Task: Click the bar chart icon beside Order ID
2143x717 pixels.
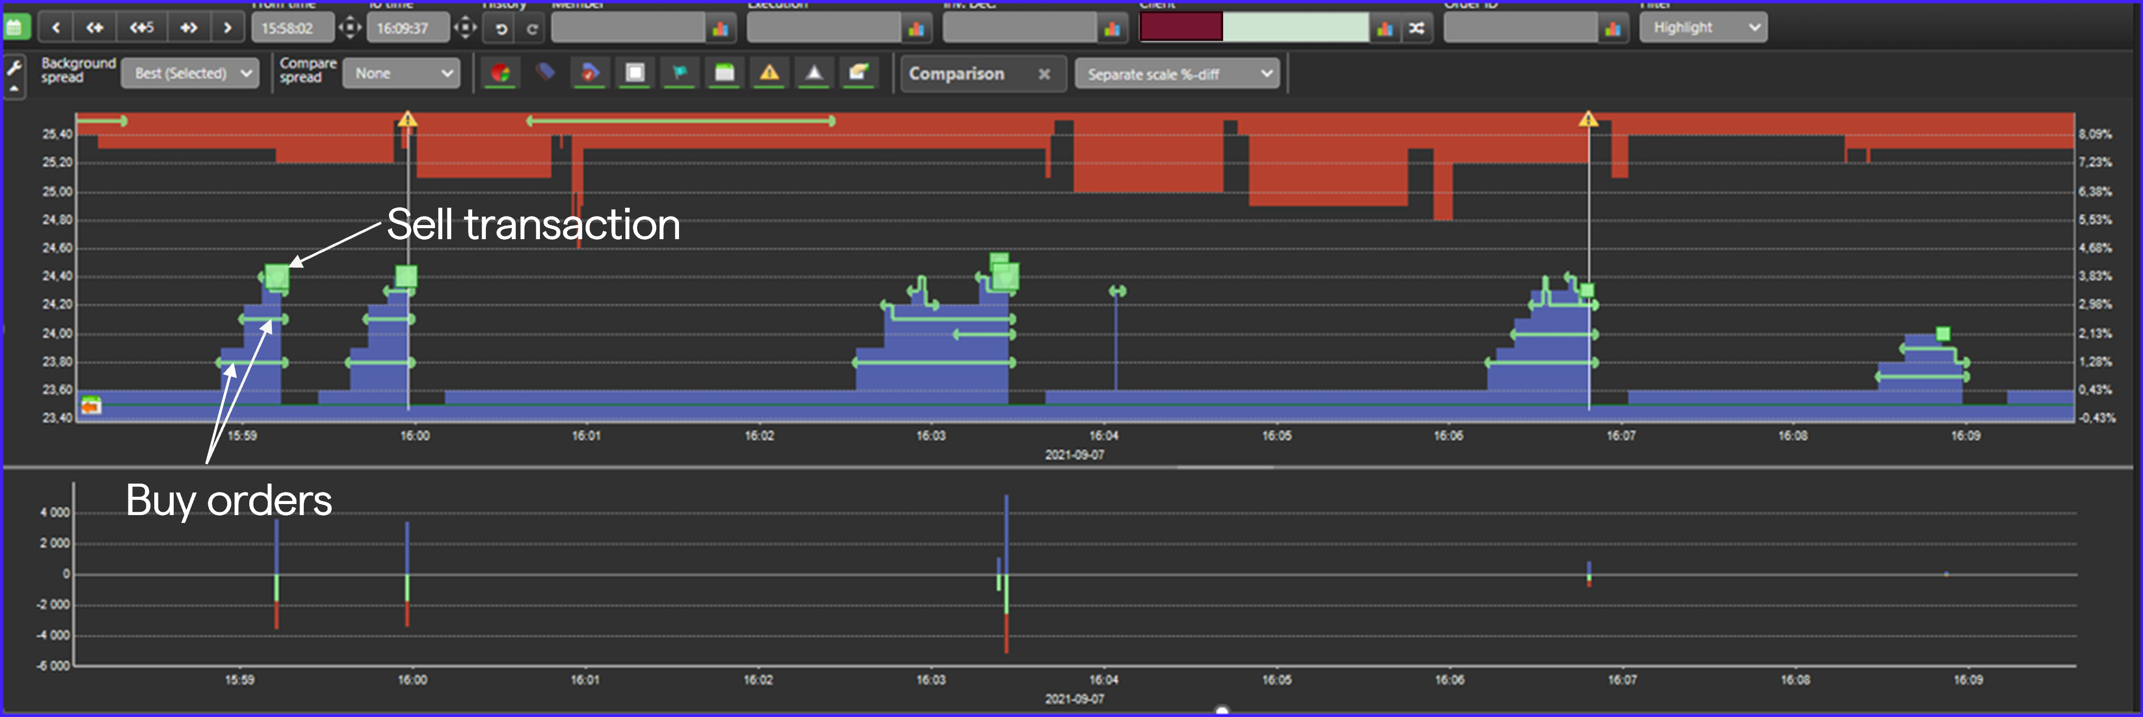Action: 1613,28
